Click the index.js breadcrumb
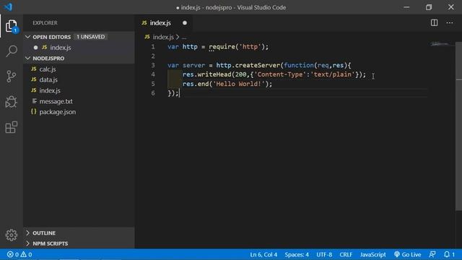This screenshot has width=462, height=260. [163, 37]
